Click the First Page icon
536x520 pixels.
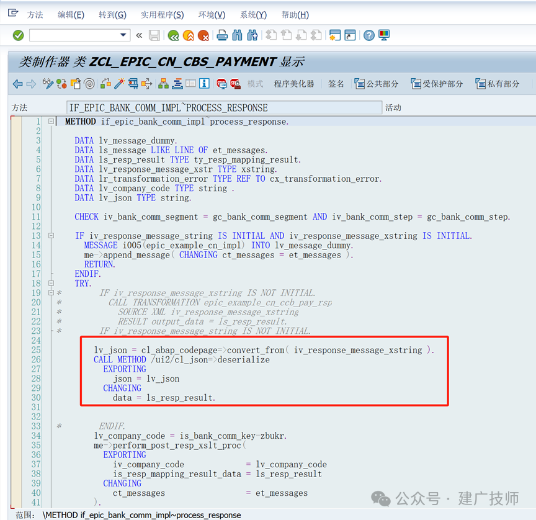coord(271,35)
